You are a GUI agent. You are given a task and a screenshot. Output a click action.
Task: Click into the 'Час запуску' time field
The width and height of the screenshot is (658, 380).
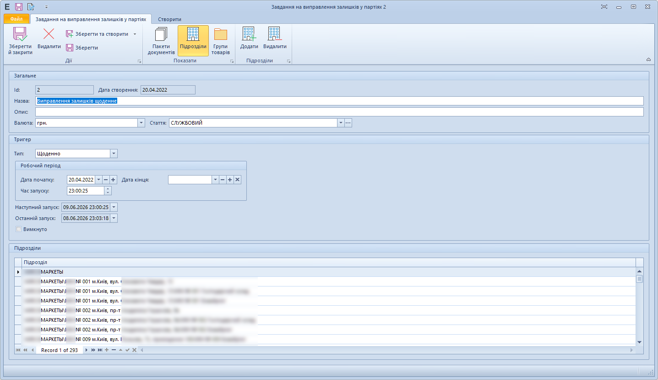(86, 191)
